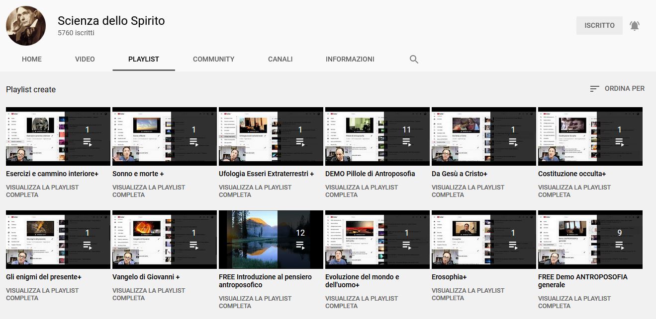Click the notification bell icon
Viewport: 656px width, 319px height.
tap(635, 26)
